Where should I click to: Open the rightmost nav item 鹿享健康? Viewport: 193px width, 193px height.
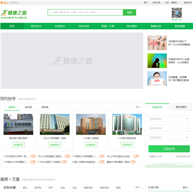(x=180, y=26)
